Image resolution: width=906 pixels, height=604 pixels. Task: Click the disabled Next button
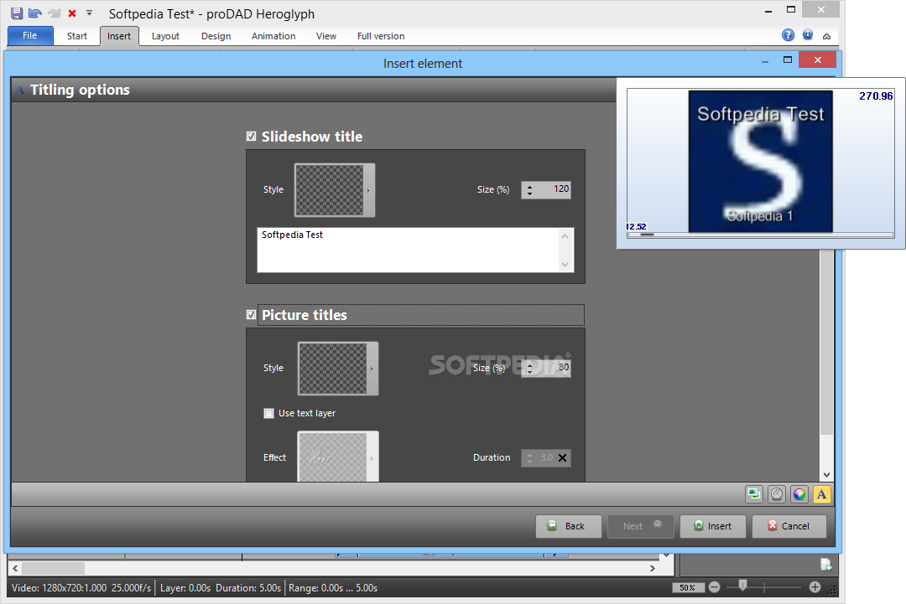(641, 526)
